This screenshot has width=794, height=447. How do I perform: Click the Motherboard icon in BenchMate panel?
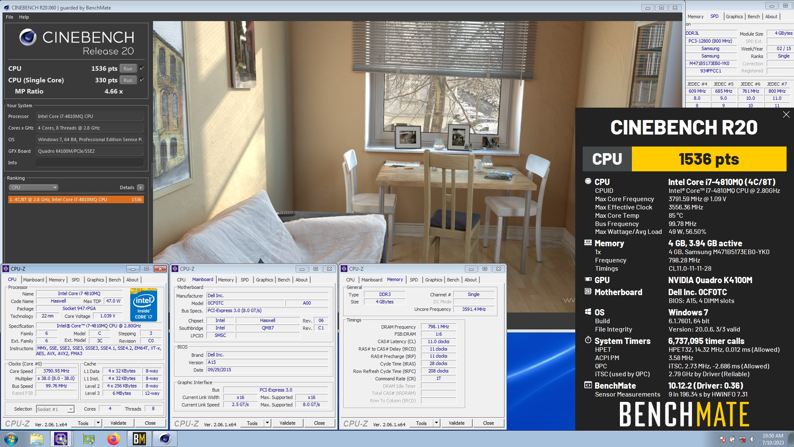pyautogui.click(x=588, y=291)
